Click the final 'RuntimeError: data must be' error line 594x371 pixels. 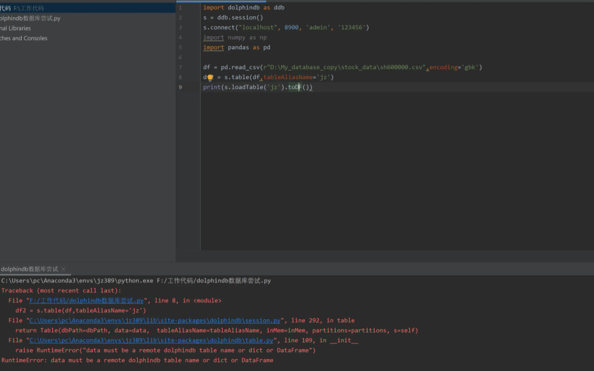(137, 360)
